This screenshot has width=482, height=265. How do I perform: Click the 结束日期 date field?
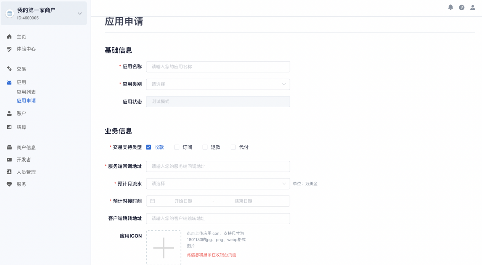pos(243,201)
